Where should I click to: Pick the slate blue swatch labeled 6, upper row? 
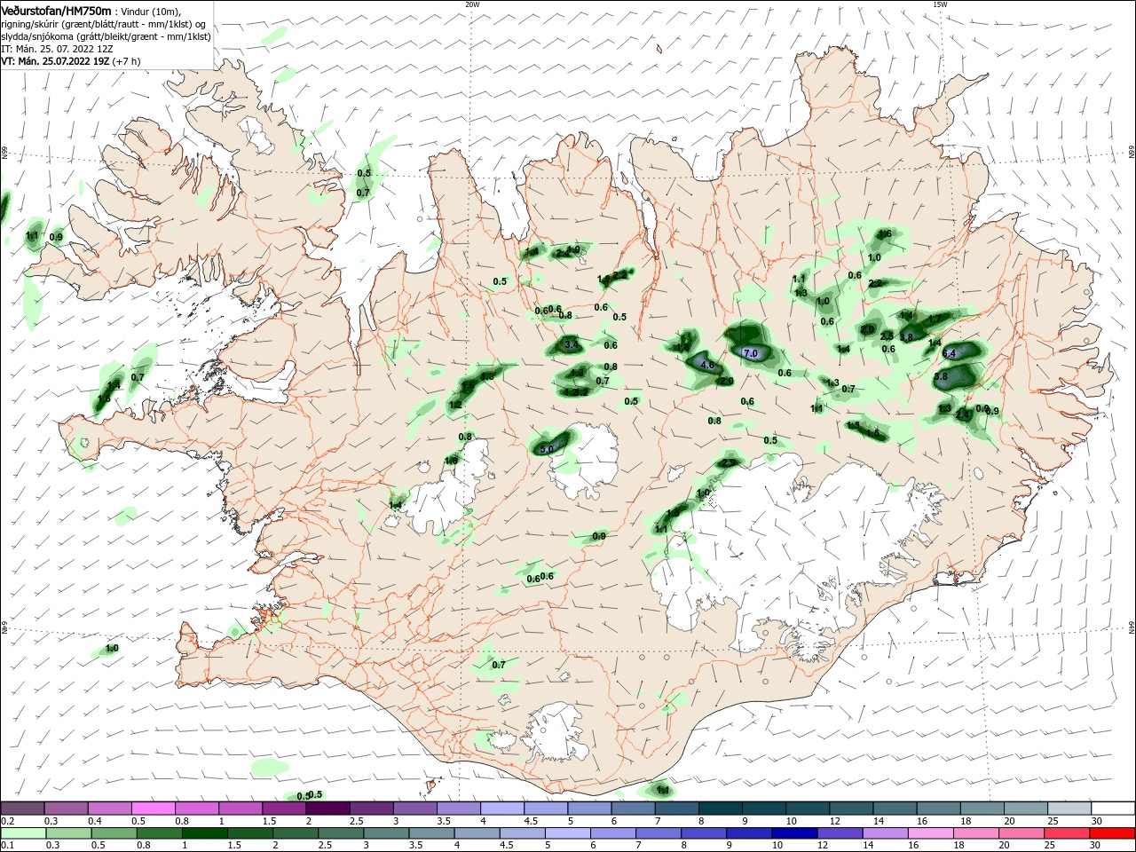(x=634, y=809)
